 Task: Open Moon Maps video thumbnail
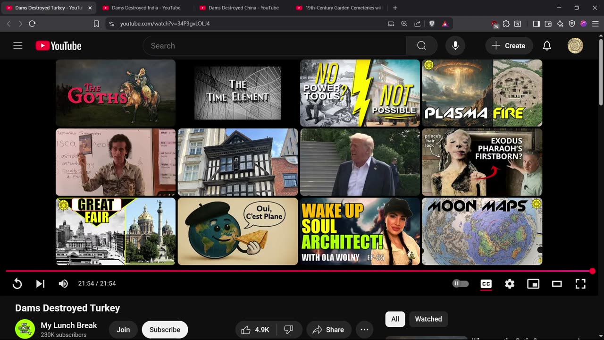[482, 231]
